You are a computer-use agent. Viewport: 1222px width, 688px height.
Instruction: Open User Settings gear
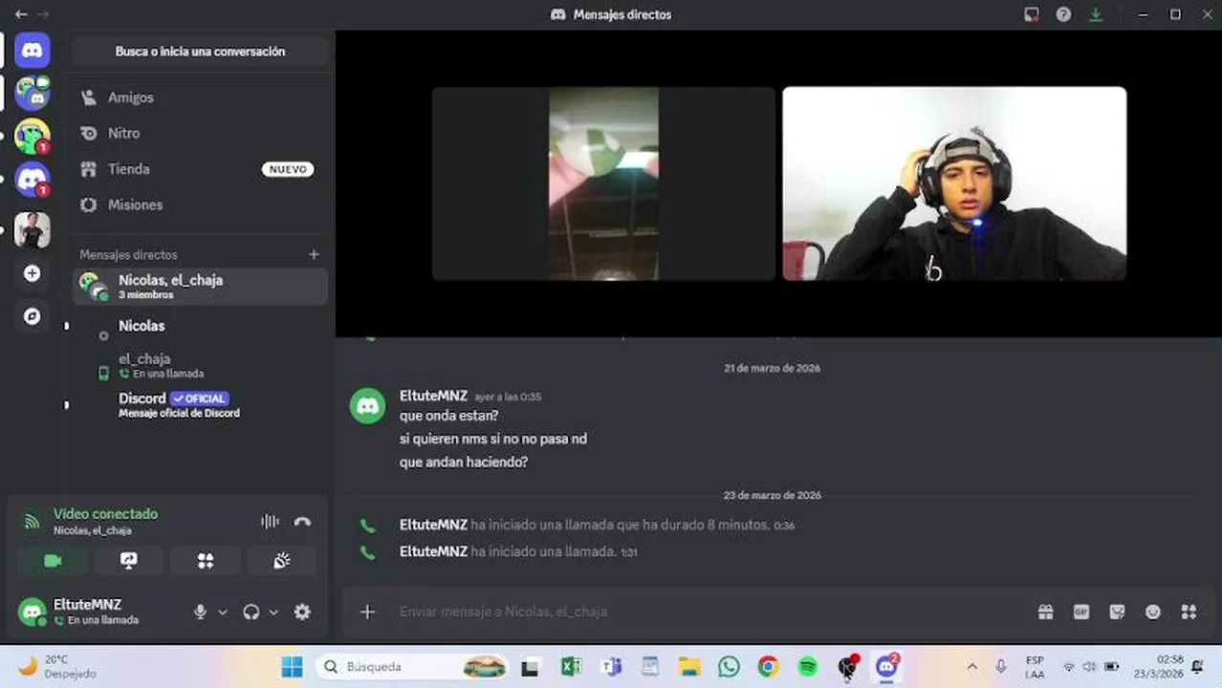coord(302,613)
